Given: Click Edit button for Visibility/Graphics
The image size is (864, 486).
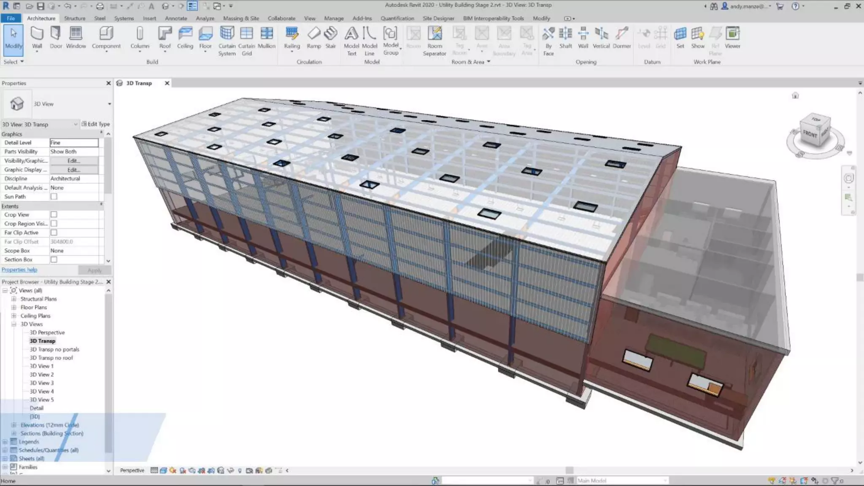Looking at the screenshot, I should pos(74,161).
